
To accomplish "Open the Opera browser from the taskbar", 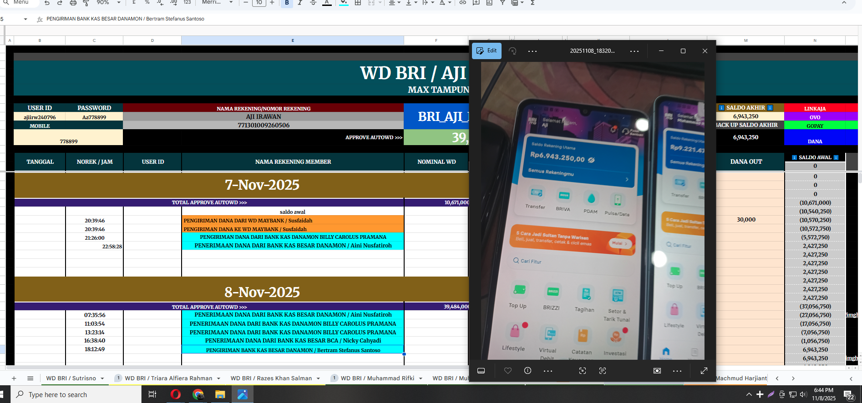I will 175,394.
